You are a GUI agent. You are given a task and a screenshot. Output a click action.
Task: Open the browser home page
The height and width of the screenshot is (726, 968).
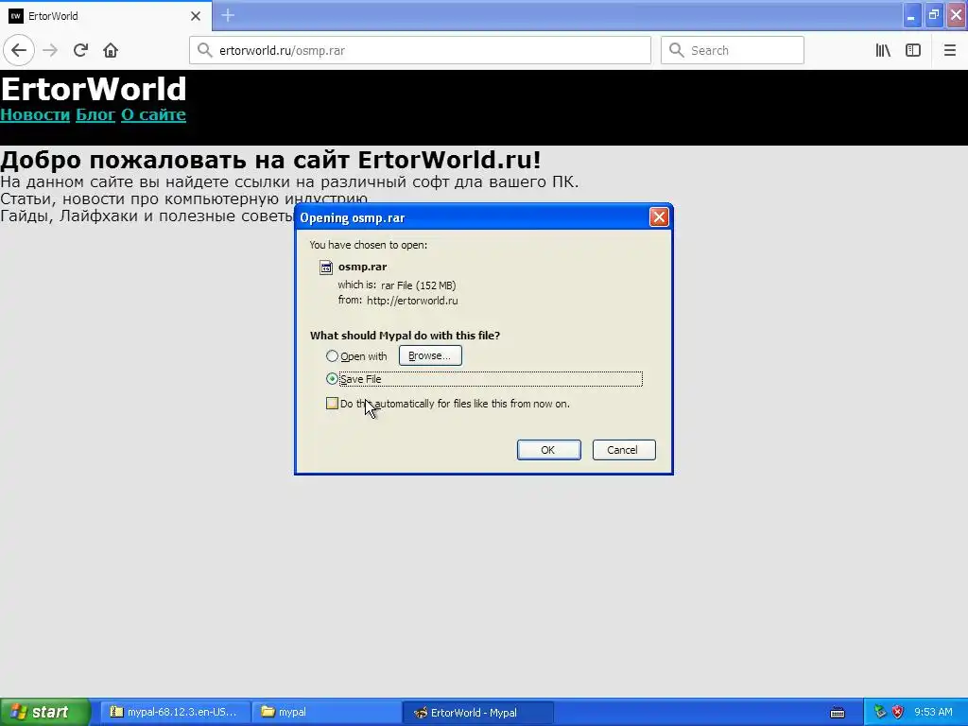(111, 50)
